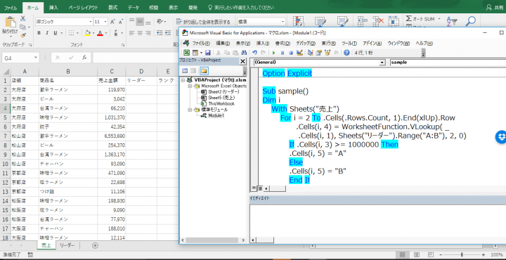
Task: Toggle Bold formatting in Excel ribbon
Action: (x=39, y=33)
